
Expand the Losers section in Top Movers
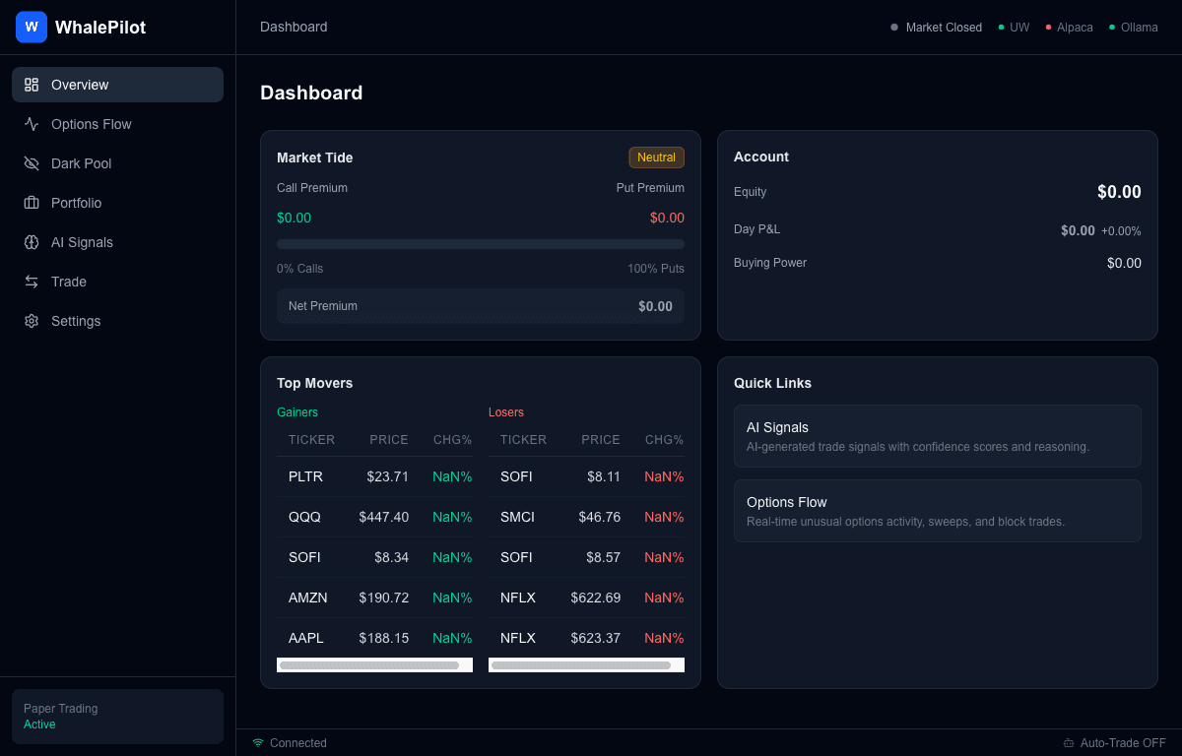tap(505, 411)
